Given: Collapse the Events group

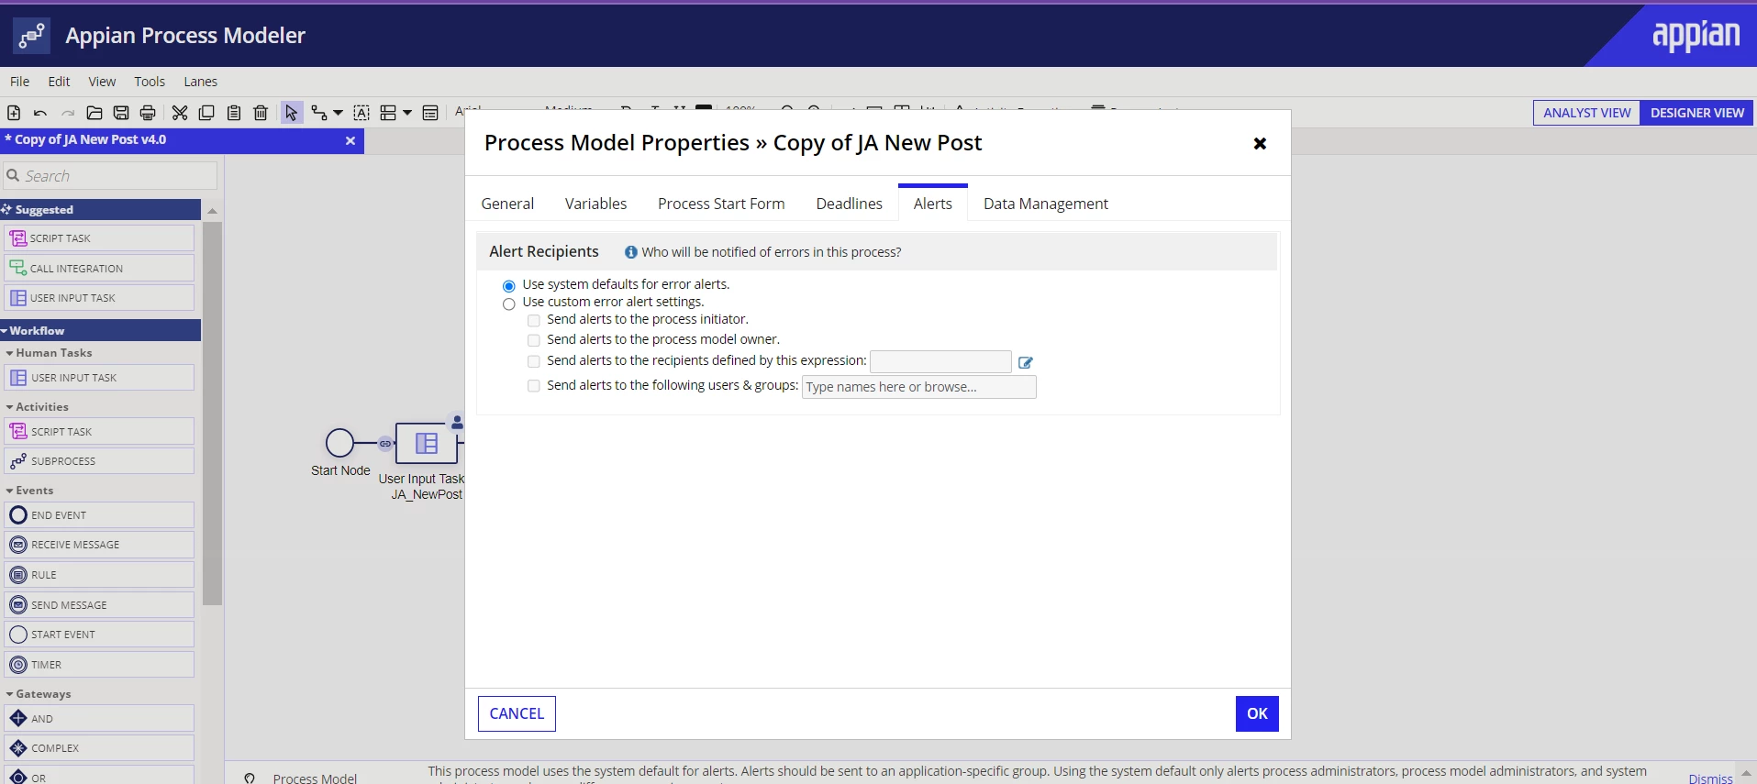Looking at the screenshot, I should tap(9, 491).
